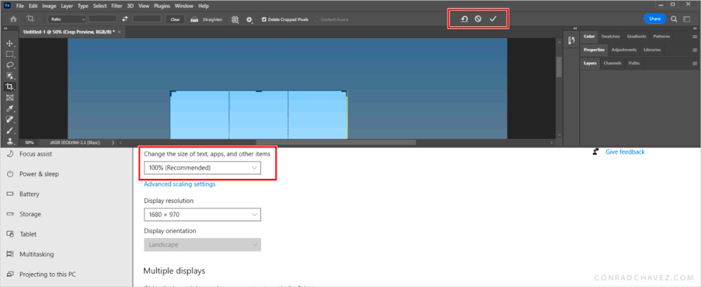This screenshot has width=701, height=287.
Task: Click the canvas vertical scrollbar thumb
Action: coord(559,67)
